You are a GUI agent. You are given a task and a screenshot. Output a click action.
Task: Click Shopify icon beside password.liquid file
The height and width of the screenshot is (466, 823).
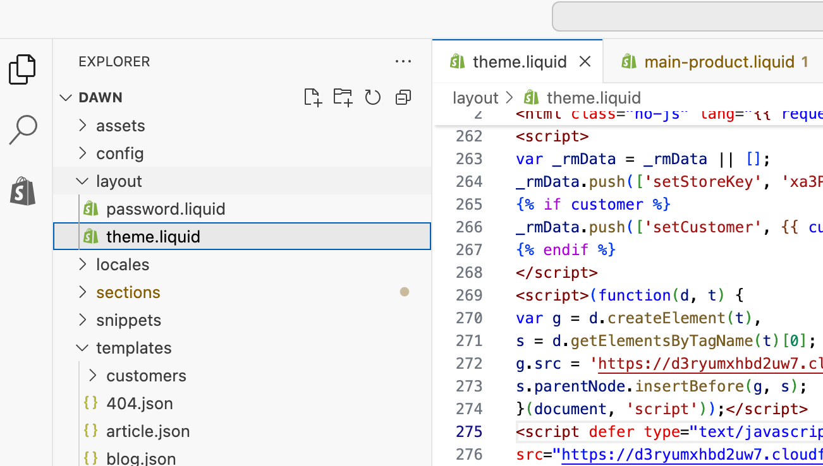pos(91,208)
